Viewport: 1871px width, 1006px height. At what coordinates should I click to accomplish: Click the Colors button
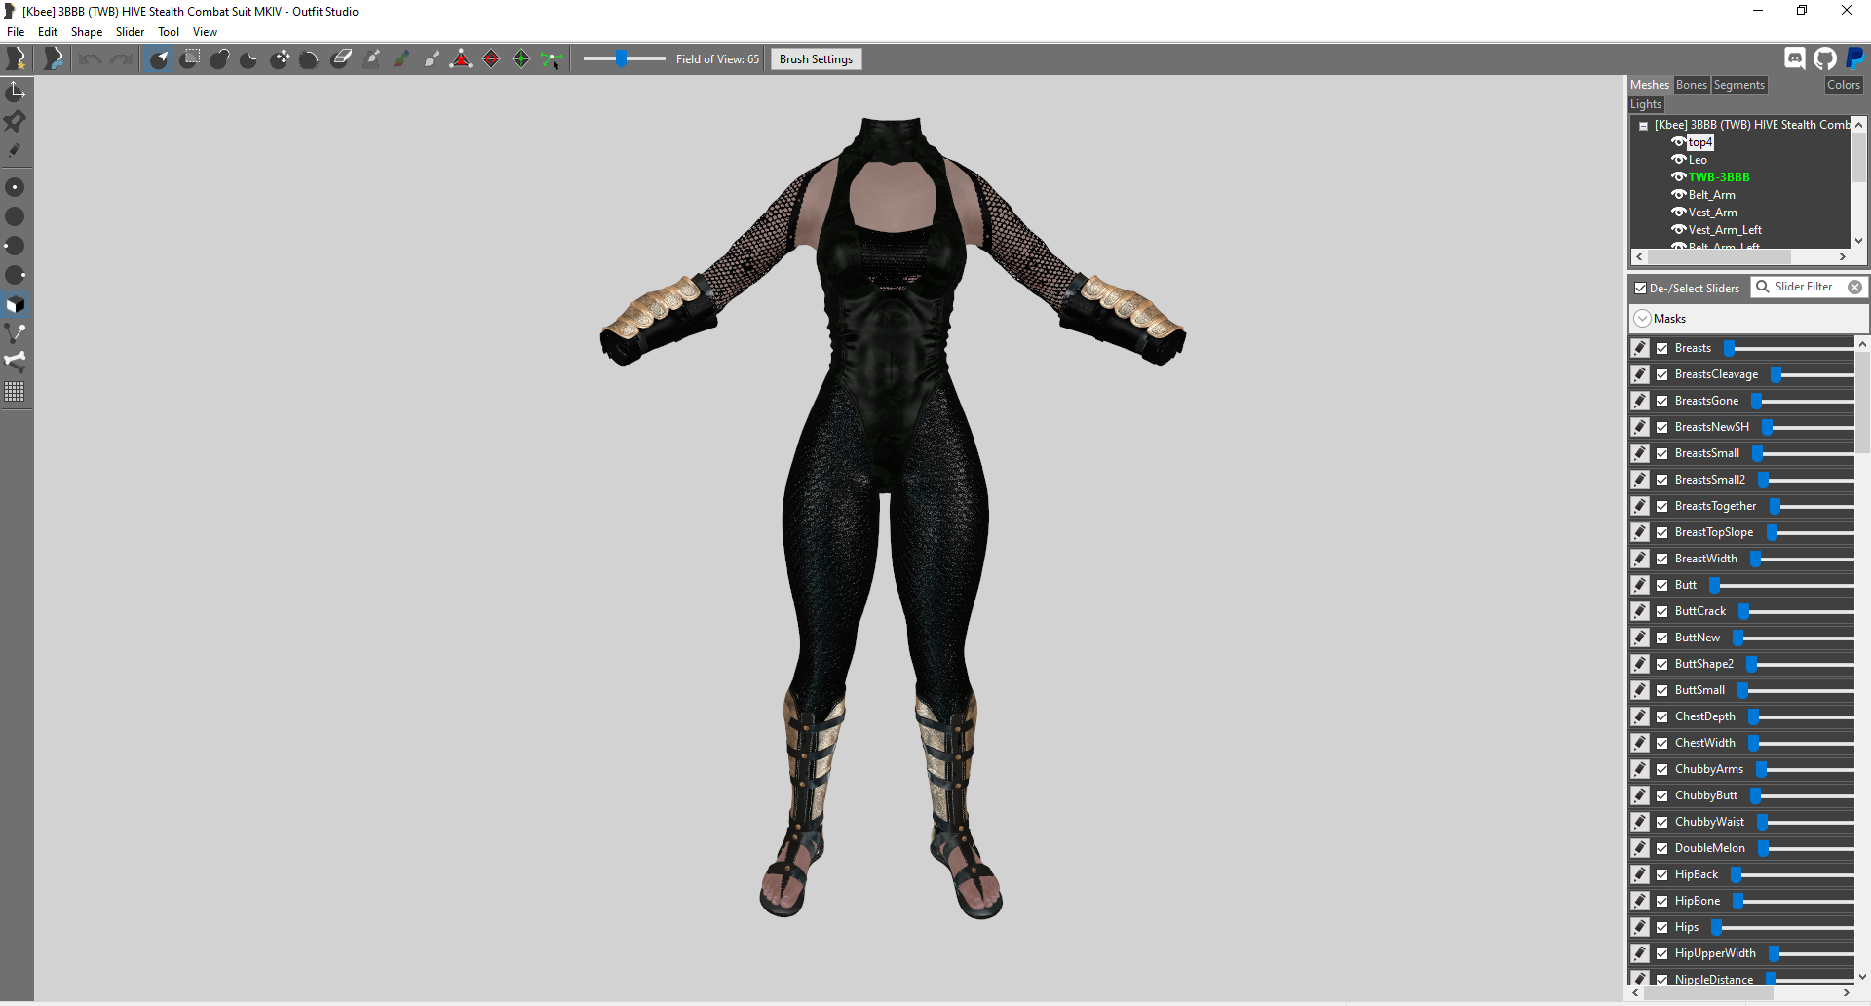tap(1843, 85)
